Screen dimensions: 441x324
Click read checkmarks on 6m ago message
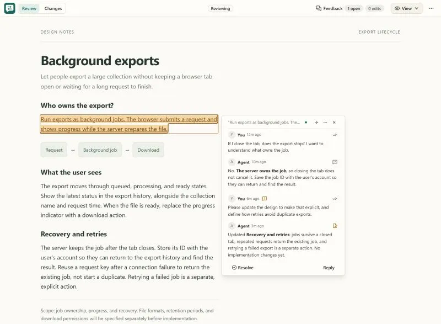(x=335, y=199)
